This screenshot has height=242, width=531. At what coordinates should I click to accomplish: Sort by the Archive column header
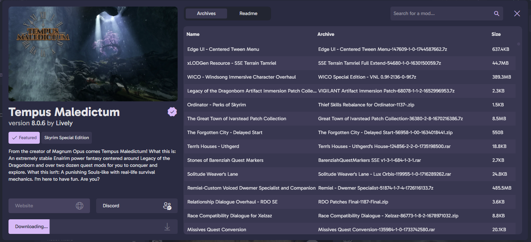point(326,34)
